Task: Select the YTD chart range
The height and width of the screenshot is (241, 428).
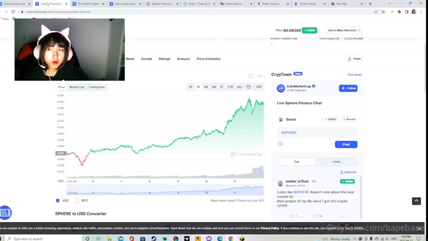Action: tap(230, 87)
